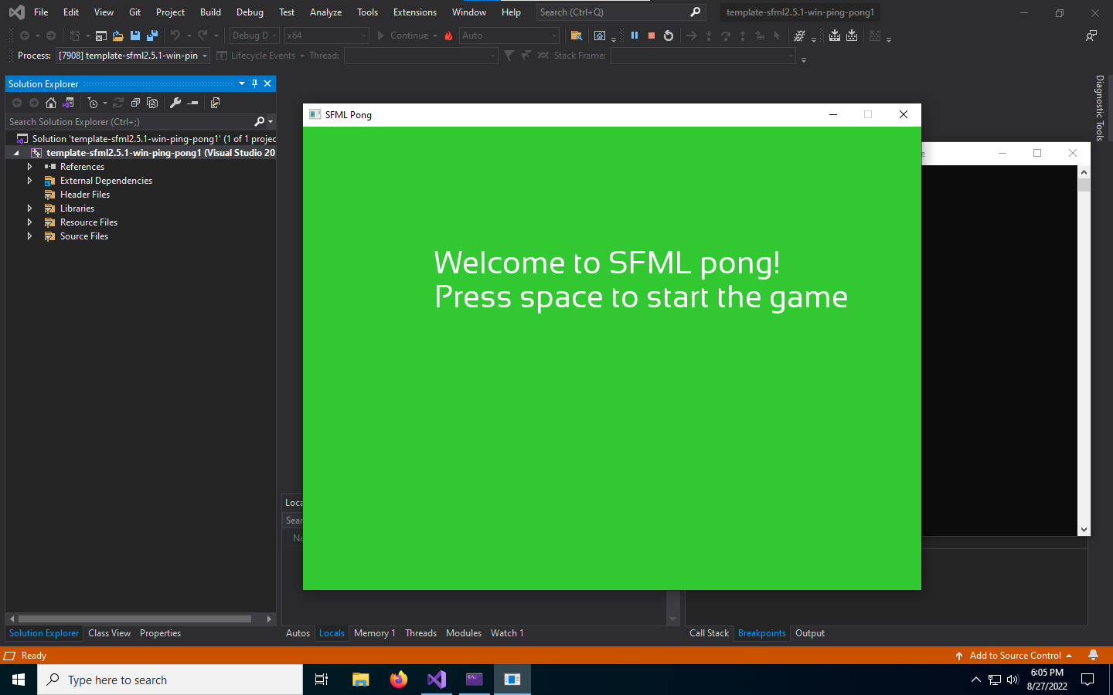Open Solution Explorer window options arrow

(x=242, y=83)
